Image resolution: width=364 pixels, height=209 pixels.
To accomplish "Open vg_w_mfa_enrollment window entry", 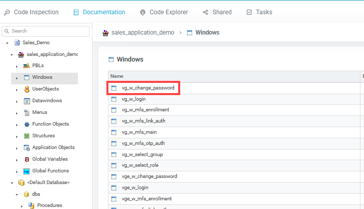I will 145,110.
